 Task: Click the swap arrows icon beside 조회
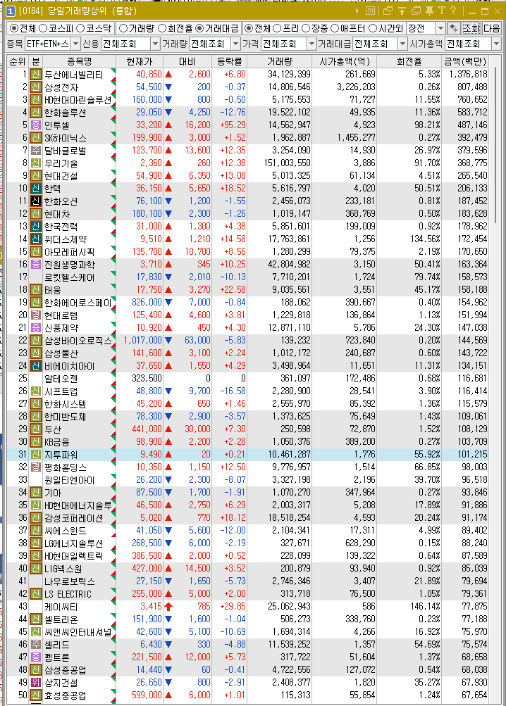[x=454, y=28]
